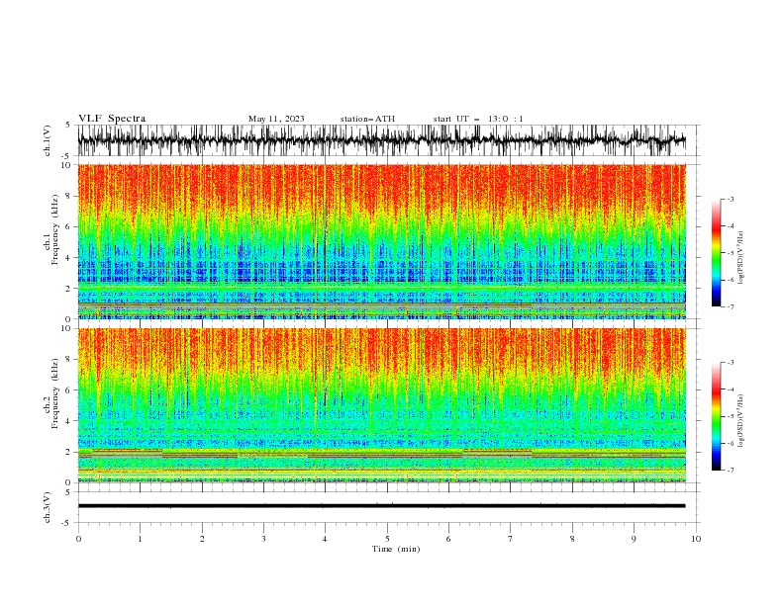Select the ch.1 "Frequency (kHz)" axis label
The image size is (784, 605).
tap(55, 229)
